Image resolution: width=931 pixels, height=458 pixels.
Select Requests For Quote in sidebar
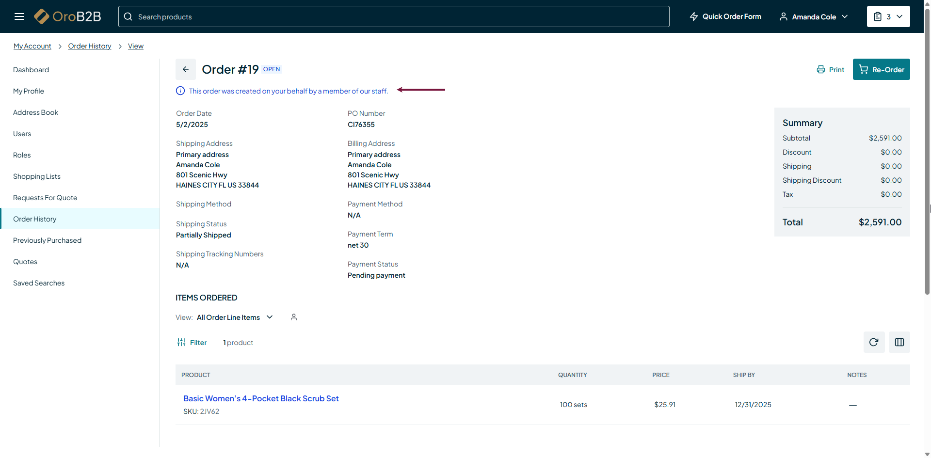coord(45,198)
